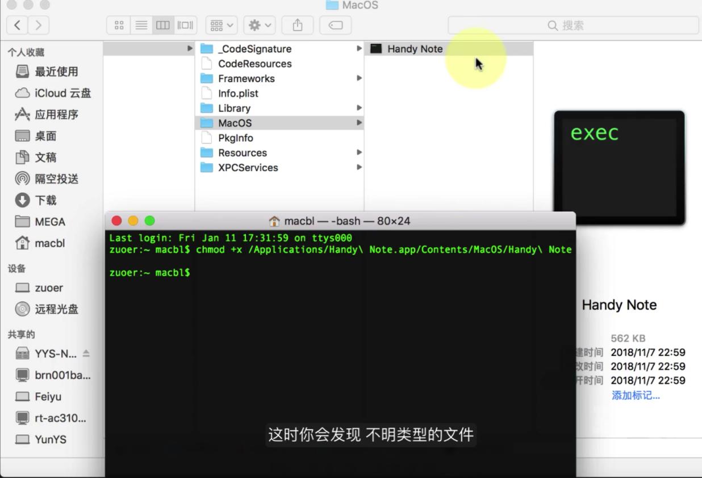This screenshot has height=478, width=702.
Task: Toggle column view mode
Action: pos(162,24)
